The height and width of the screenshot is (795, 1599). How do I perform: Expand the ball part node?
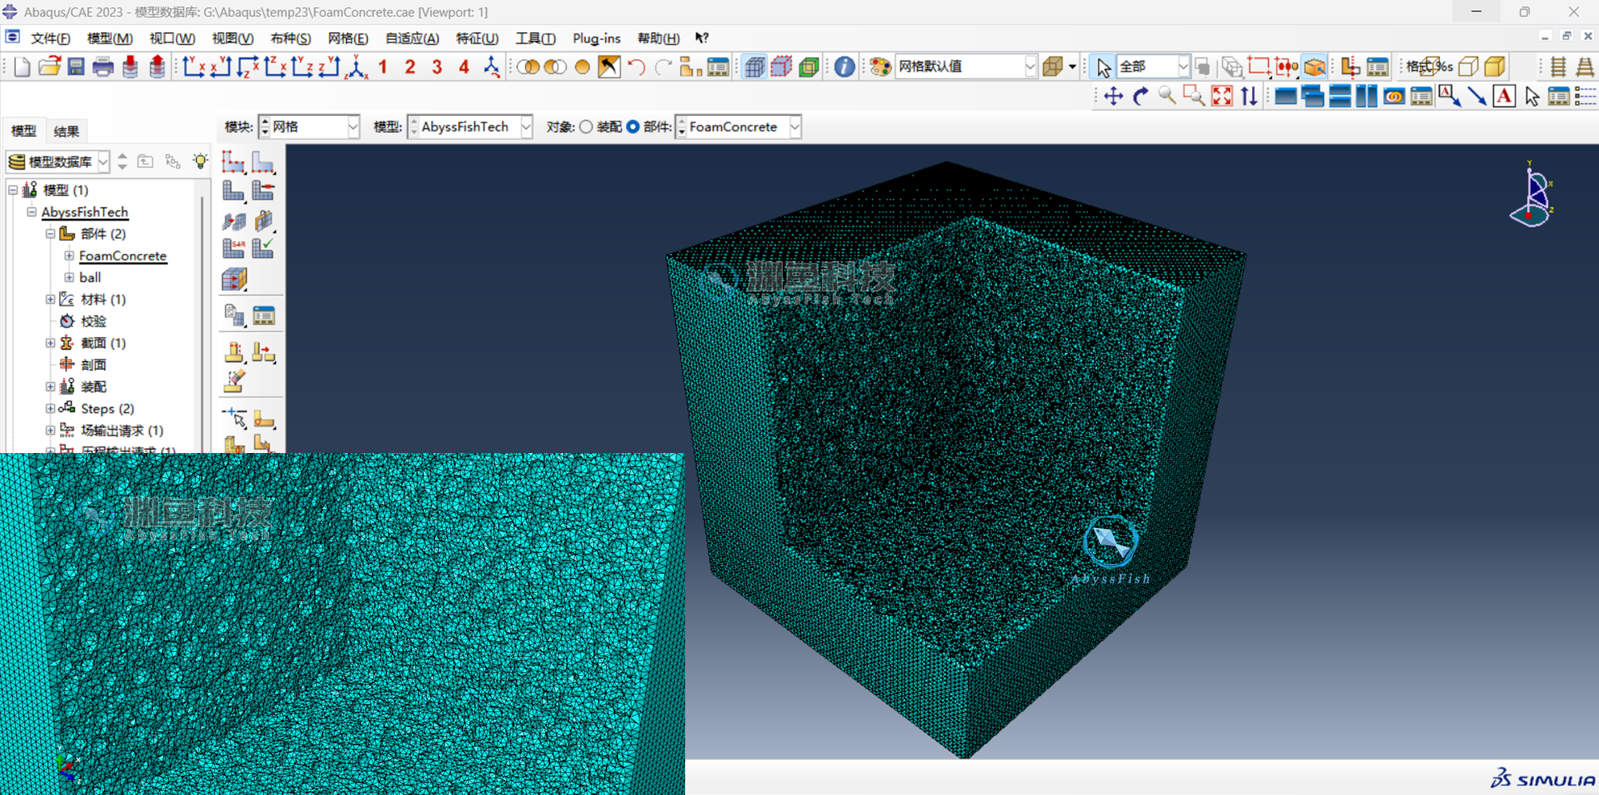pyautogui.click(x=70, y=277)
